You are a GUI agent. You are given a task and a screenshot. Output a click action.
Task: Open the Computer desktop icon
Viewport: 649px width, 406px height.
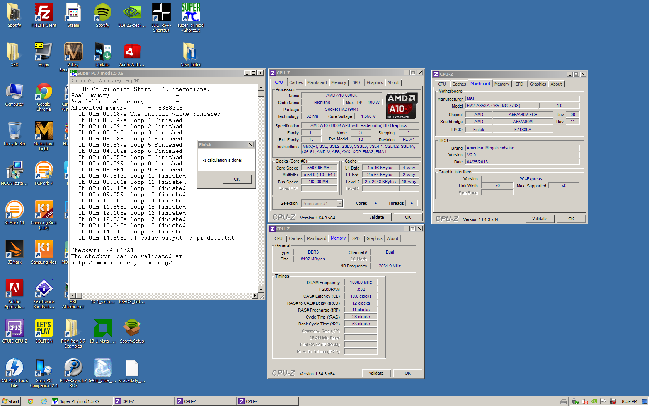14,95
